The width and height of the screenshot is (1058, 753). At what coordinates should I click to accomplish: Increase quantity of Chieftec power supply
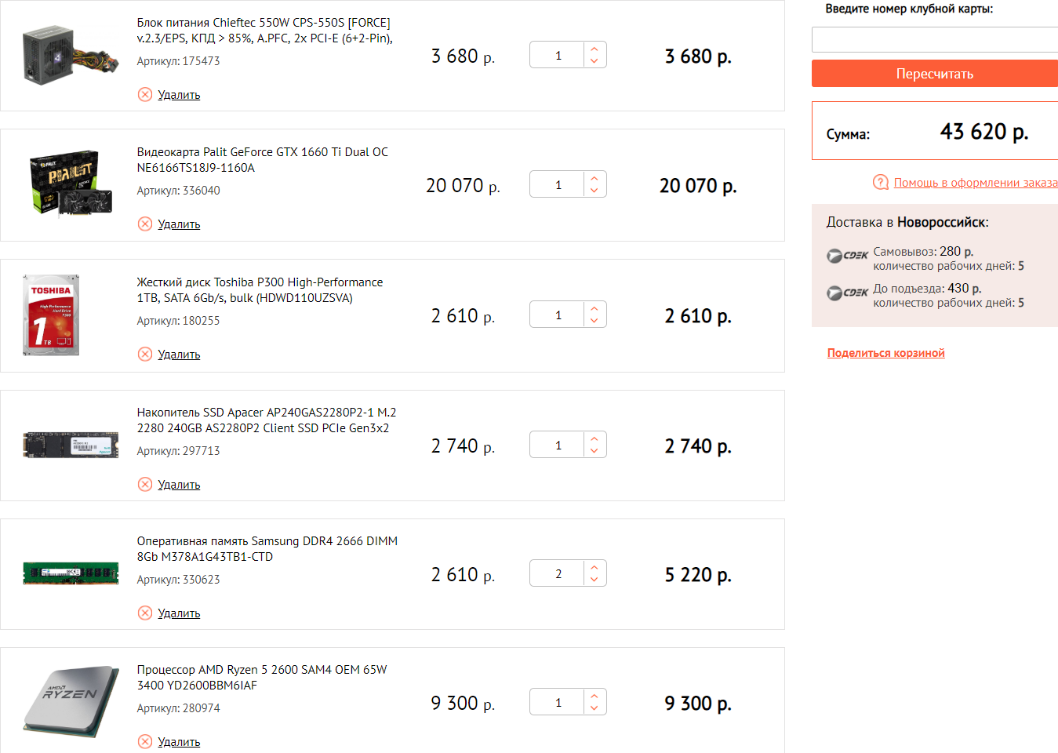pyautogui.click(x=594, y=49)
